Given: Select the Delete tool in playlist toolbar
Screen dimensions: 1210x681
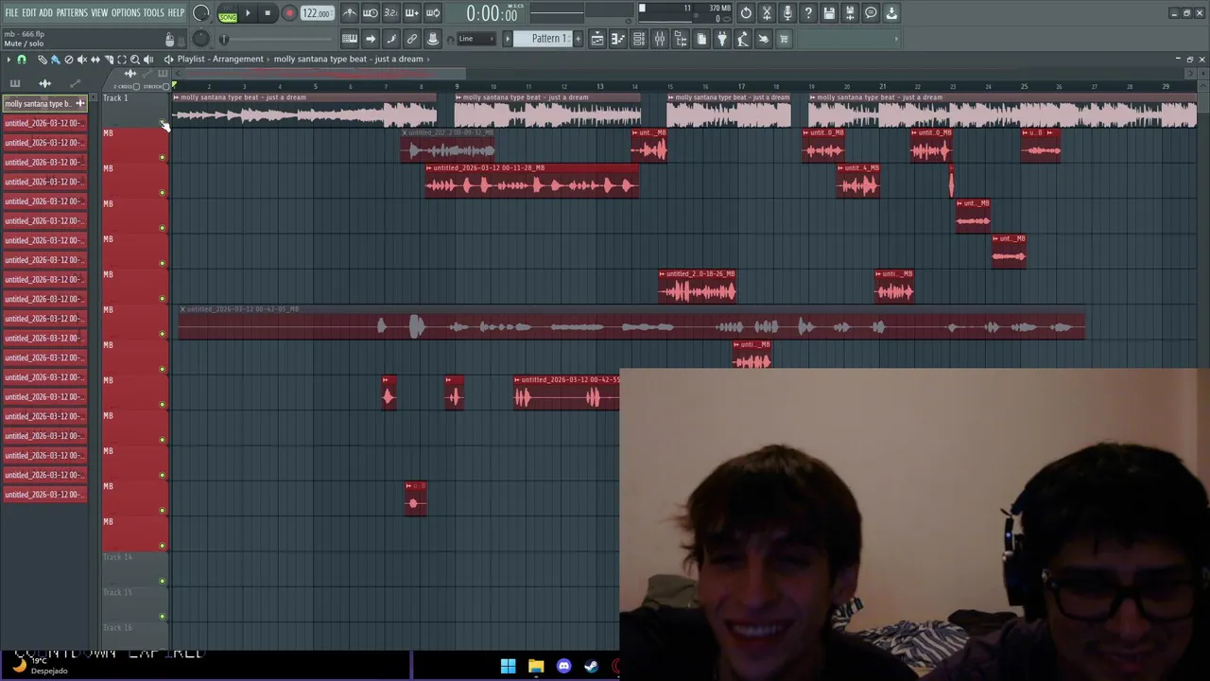Looking at the screenshot, I should [68, 60].
